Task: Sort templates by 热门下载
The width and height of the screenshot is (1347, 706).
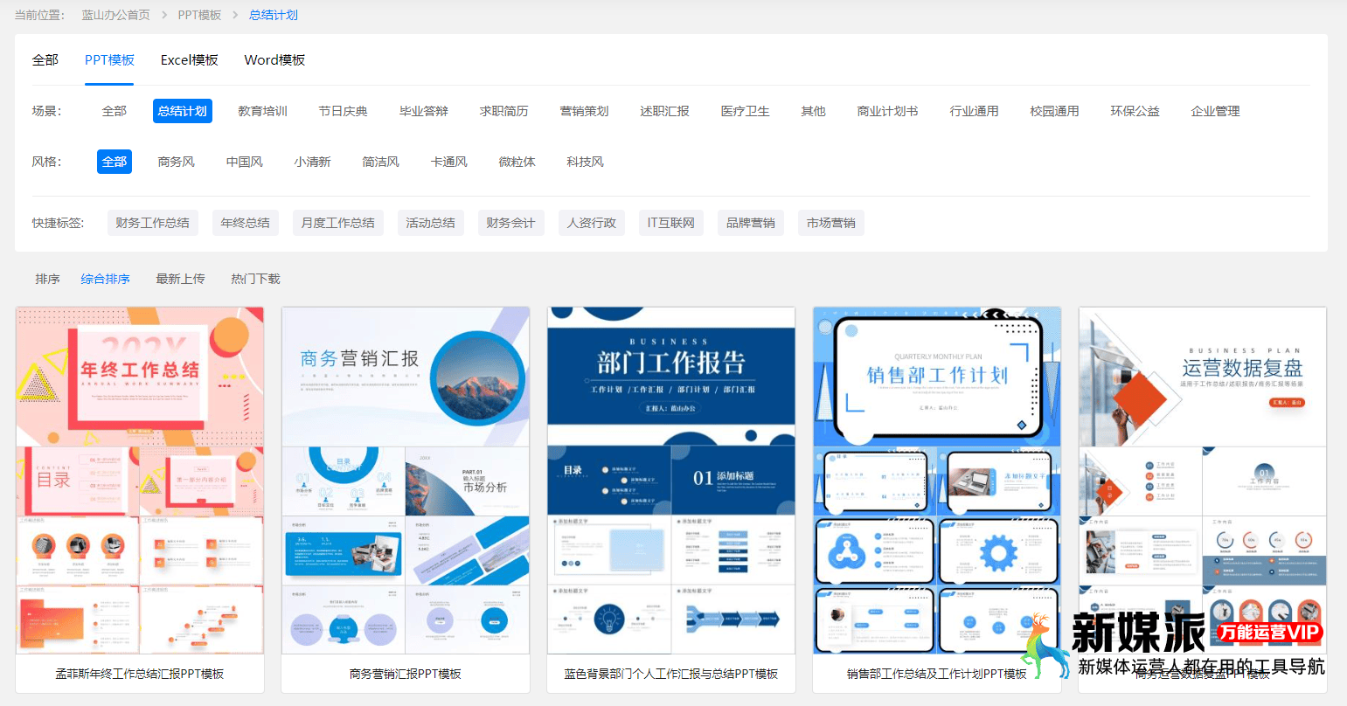Action: (255, 279)
